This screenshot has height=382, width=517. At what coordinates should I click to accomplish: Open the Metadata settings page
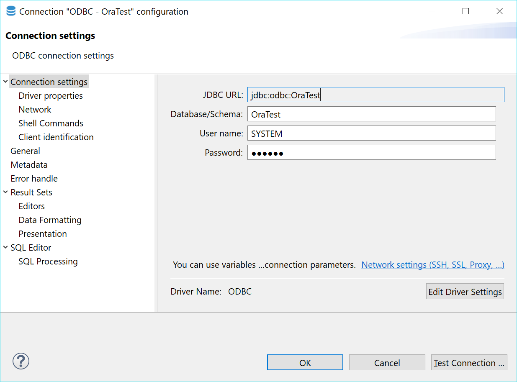(29, 164)
